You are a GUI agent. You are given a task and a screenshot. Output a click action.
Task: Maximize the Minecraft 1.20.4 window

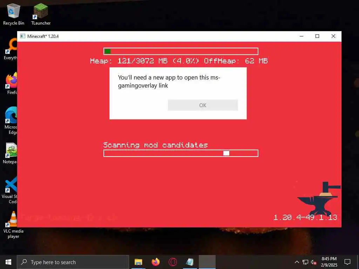pyautogui.click(x=317, y=36)
